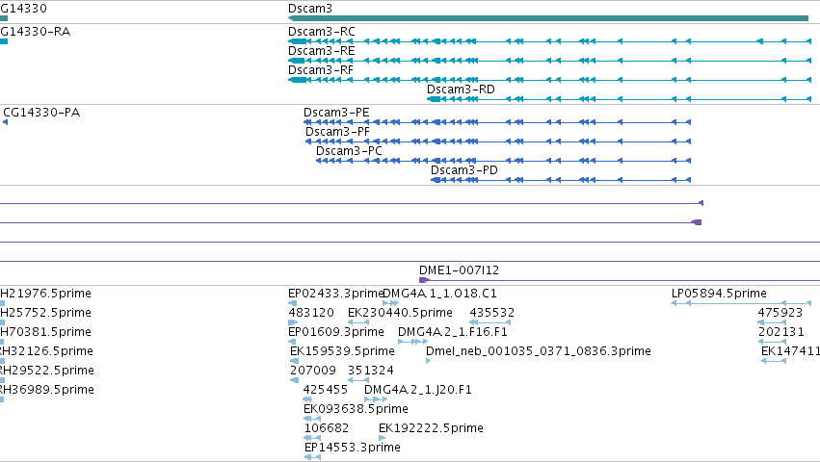Click the DMG4A.2_1.F16.F1 feature label

[453, 332]
